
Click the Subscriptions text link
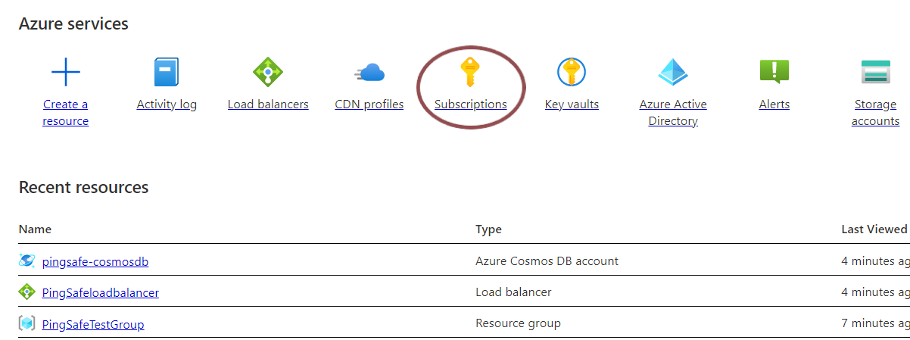470,104
